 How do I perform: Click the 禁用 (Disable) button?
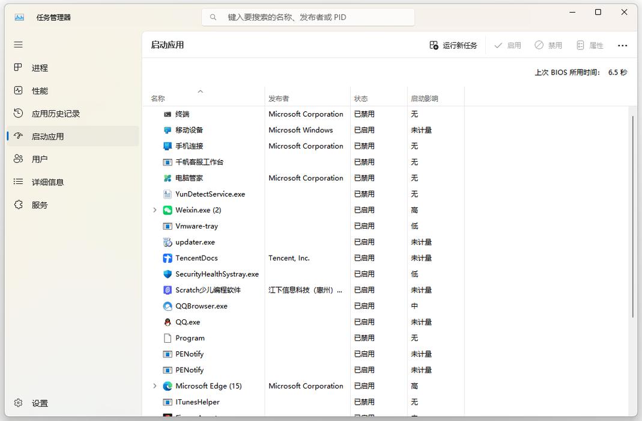tap(548, 45)
